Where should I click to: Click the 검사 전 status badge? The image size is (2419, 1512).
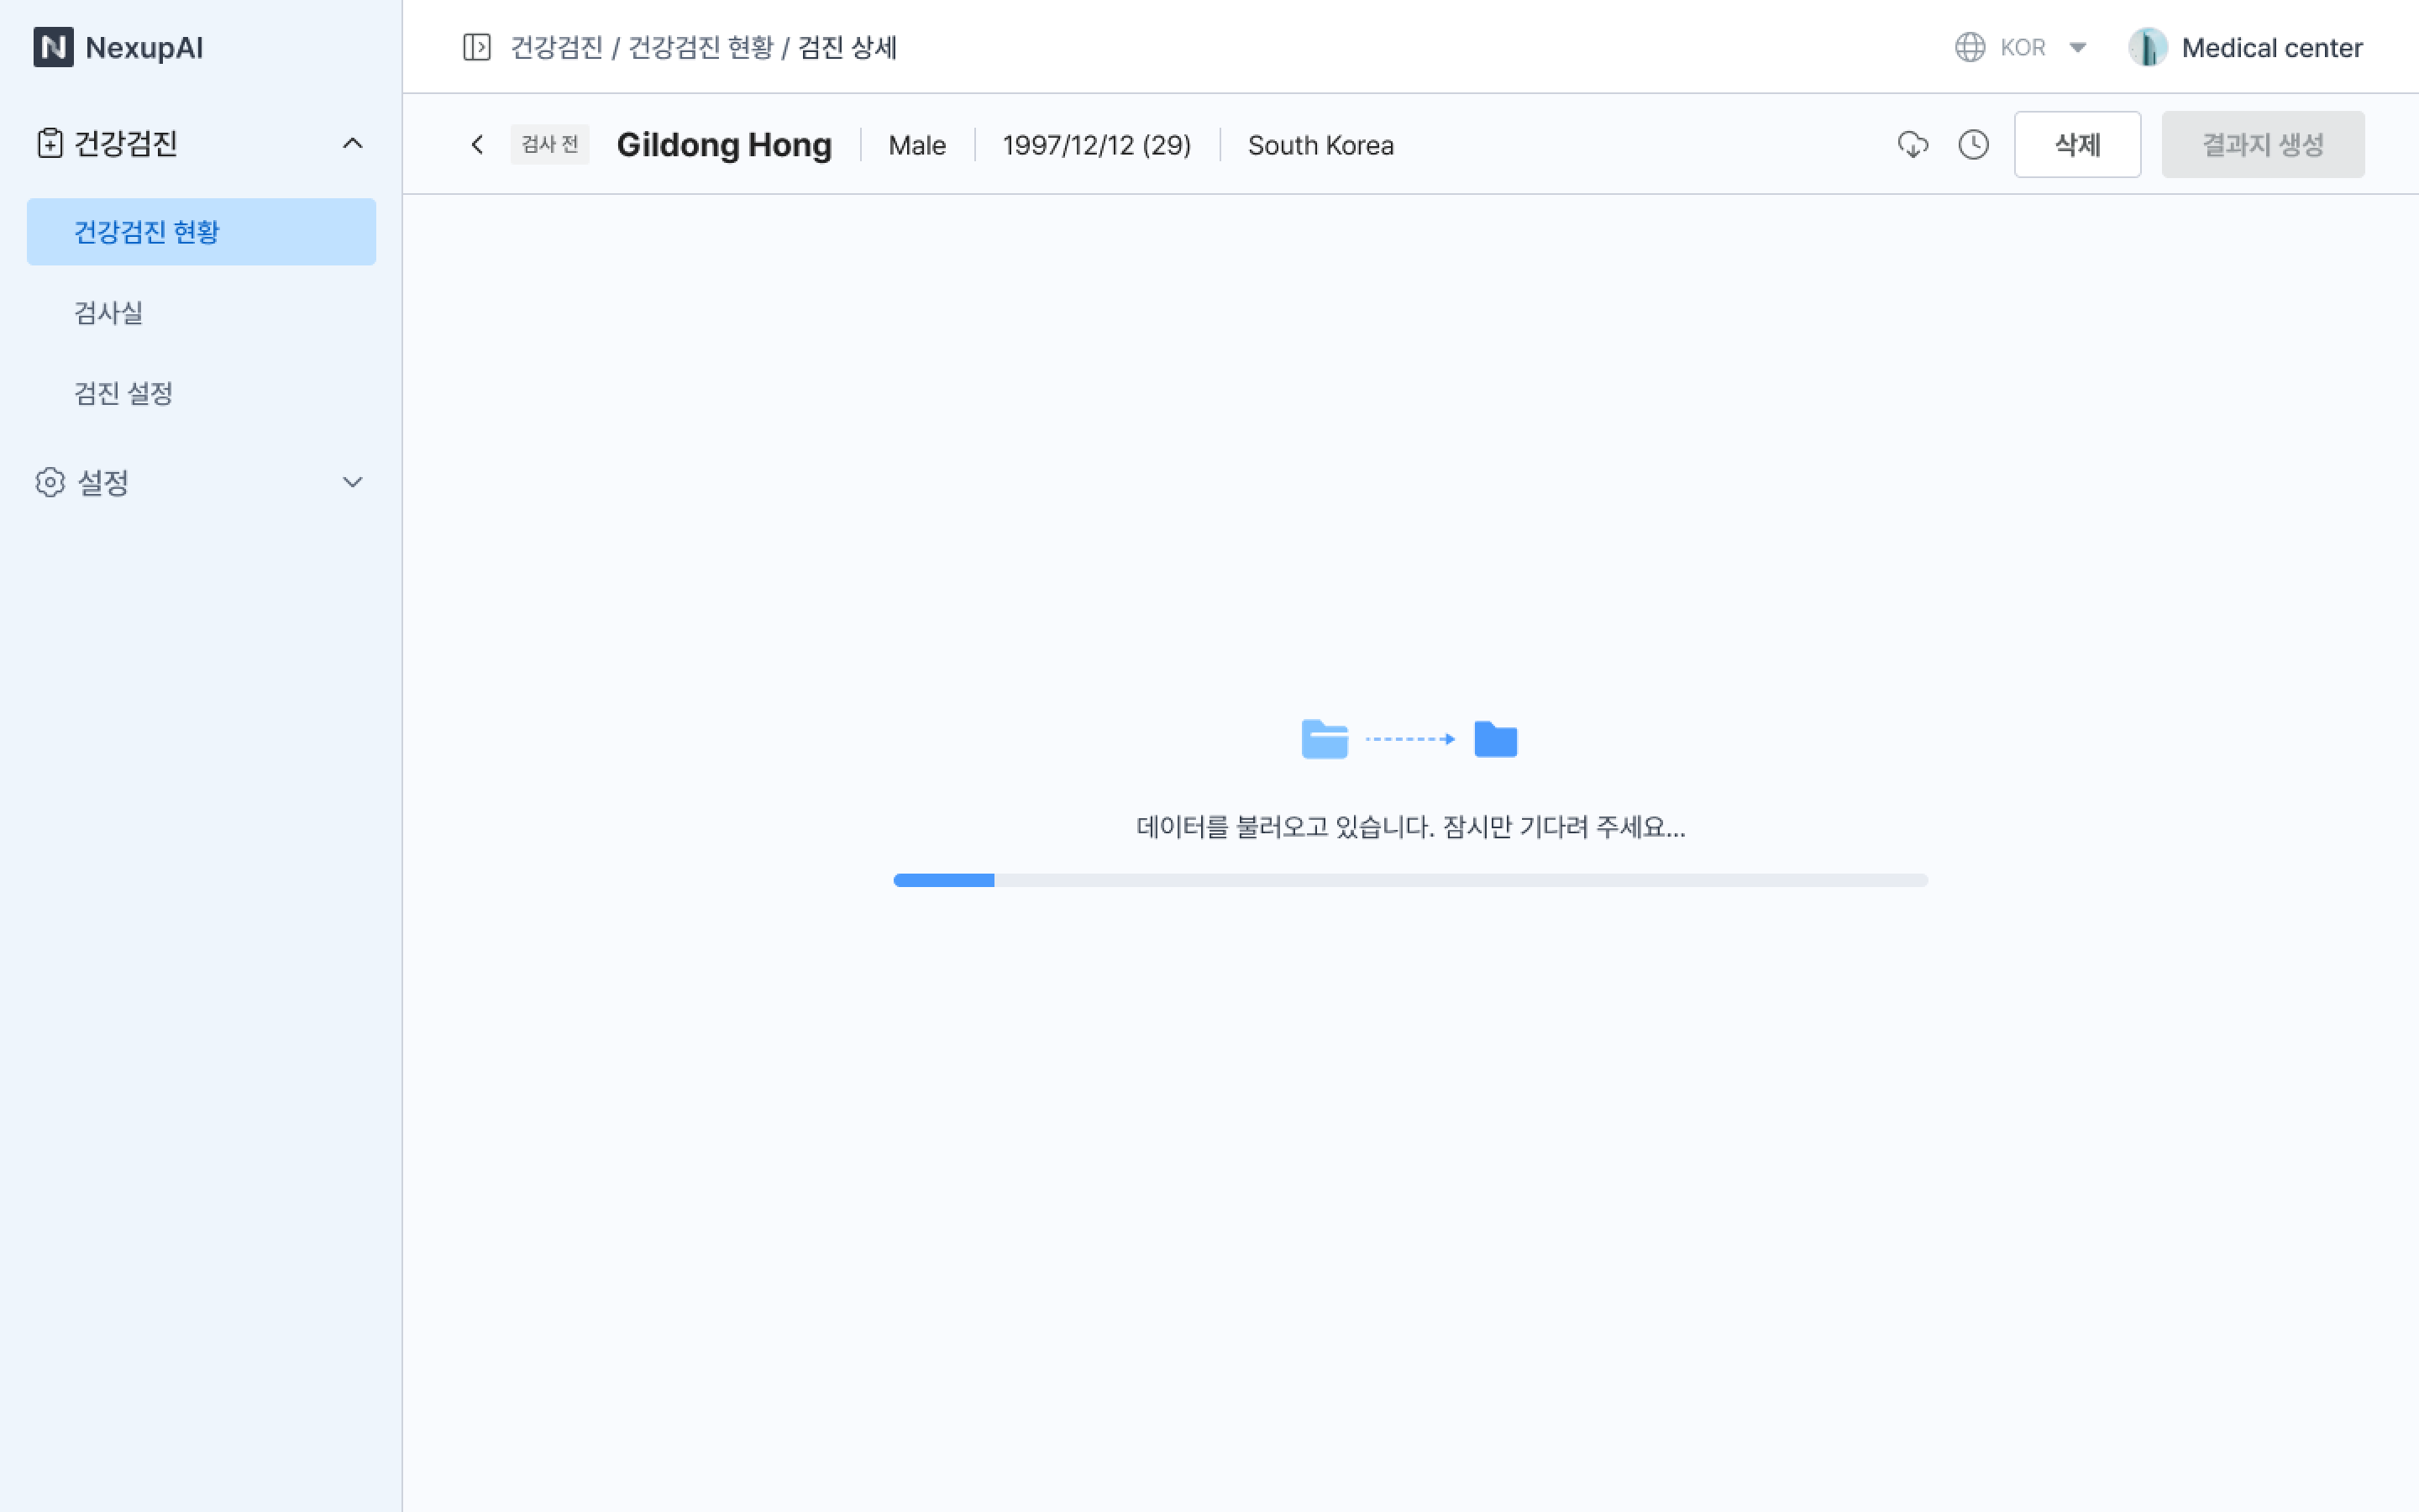pos(548,145)
